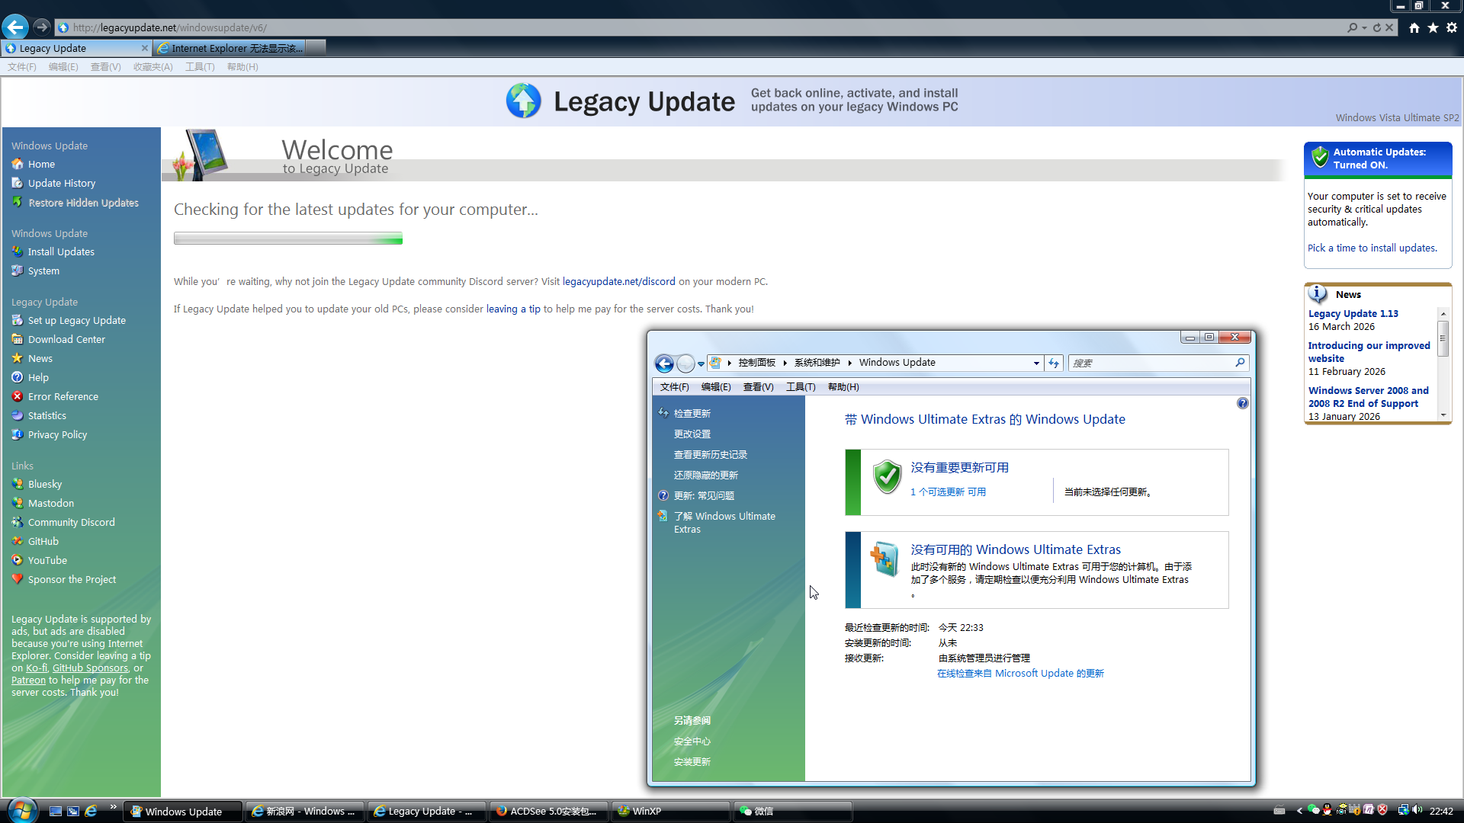Image resolution: width=1464 pixels, height=823 pixels.
Task: Open Error Reference in sidebar
Action: tap(63, 396)
